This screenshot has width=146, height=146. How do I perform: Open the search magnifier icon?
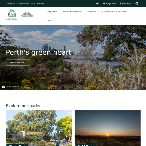[x=137, y=4]
